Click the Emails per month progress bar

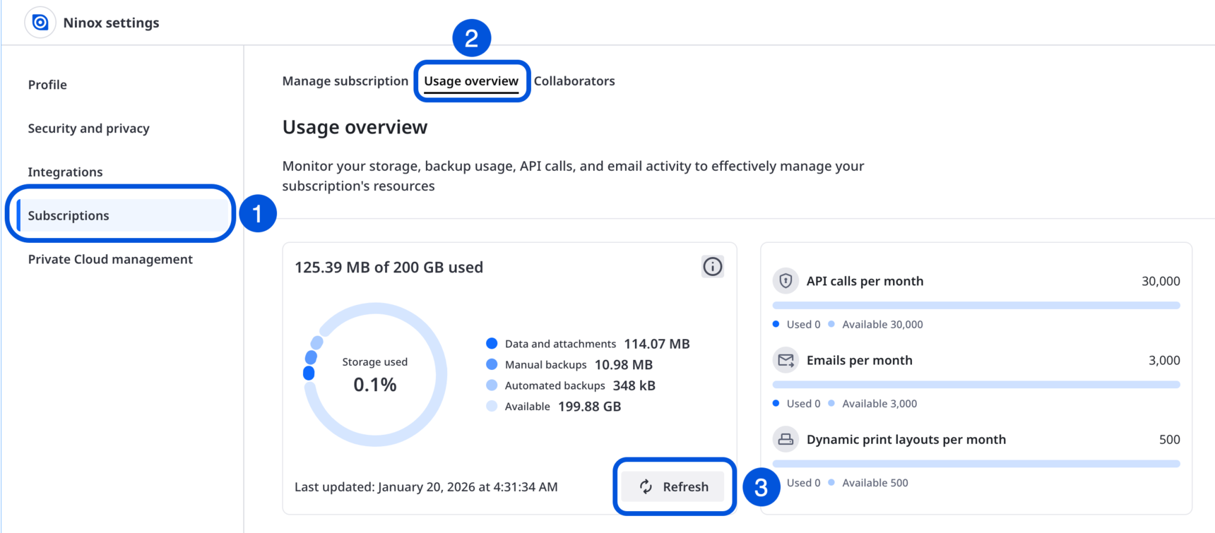click(976, 385)
